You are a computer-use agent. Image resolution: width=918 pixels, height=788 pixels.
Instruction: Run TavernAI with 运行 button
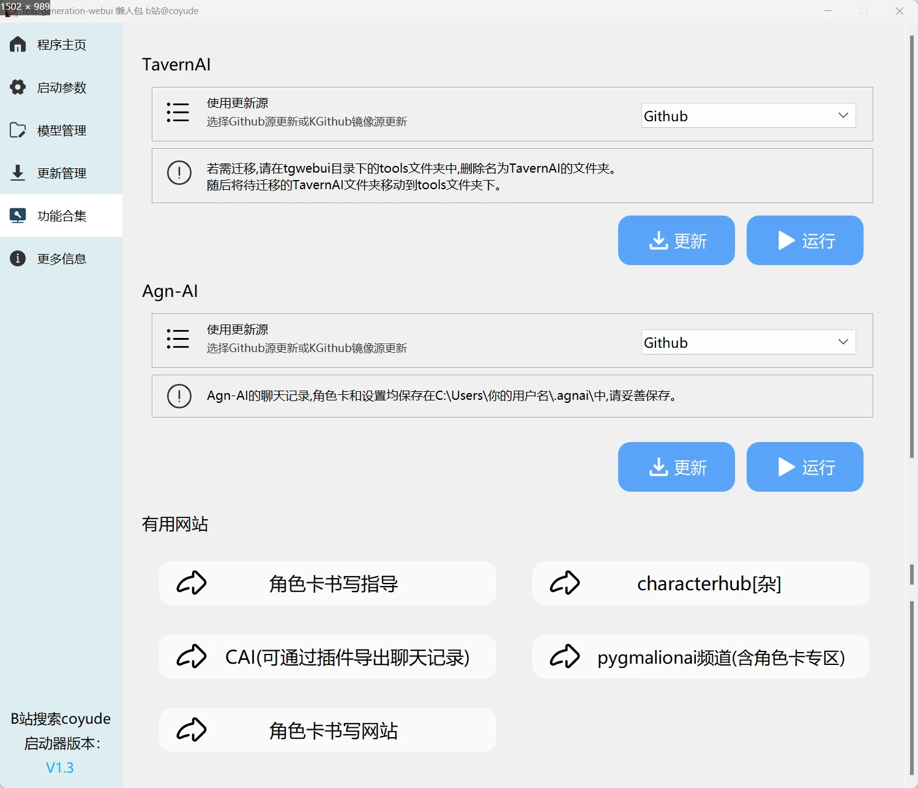tap(805, 240)
